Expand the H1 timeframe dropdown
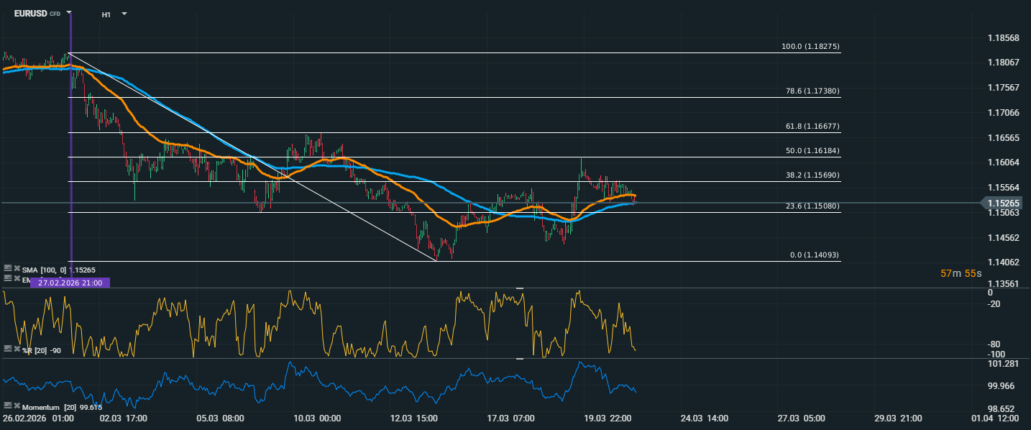 coord(124,14)
